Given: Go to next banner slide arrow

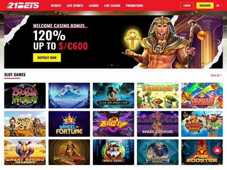Looking at the screenshot, I should click(219, 42).
